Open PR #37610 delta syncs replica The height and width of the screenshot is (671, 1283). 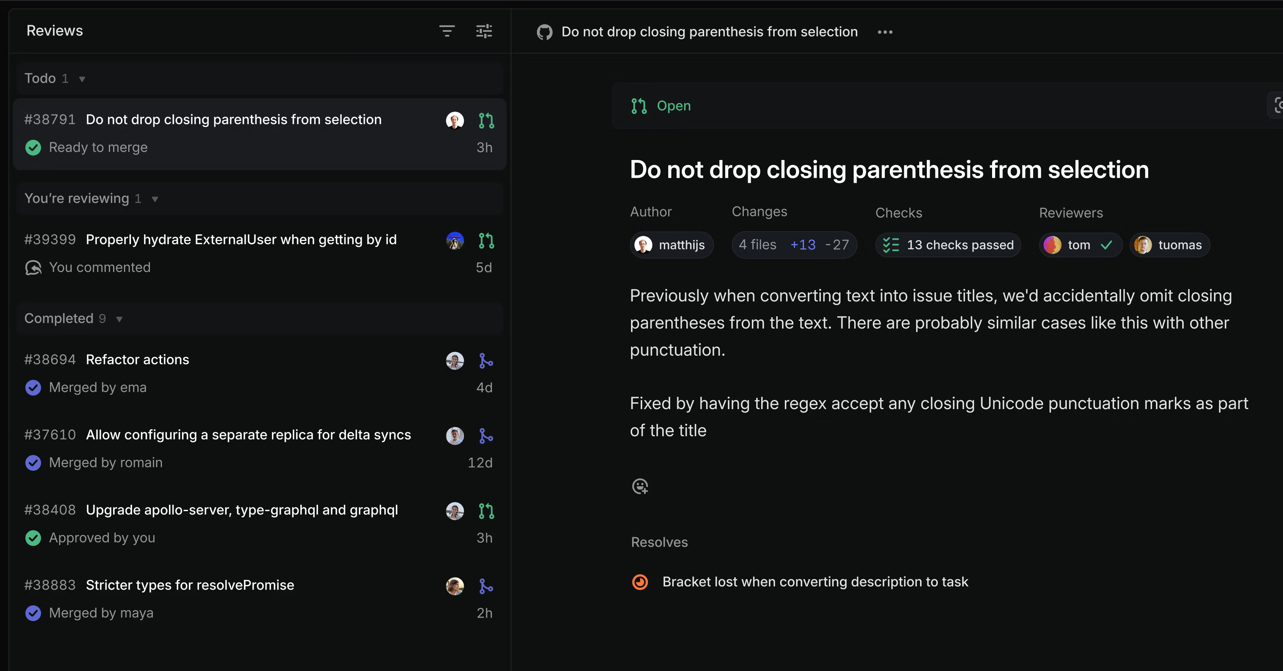point(260,449)
